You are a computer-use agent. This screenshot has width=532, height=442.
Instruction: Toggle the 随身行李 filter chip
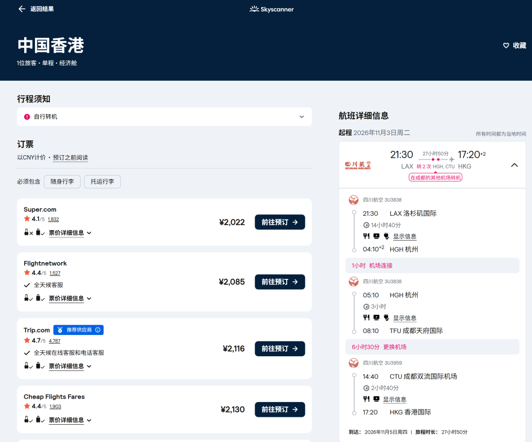click(62, 182)
